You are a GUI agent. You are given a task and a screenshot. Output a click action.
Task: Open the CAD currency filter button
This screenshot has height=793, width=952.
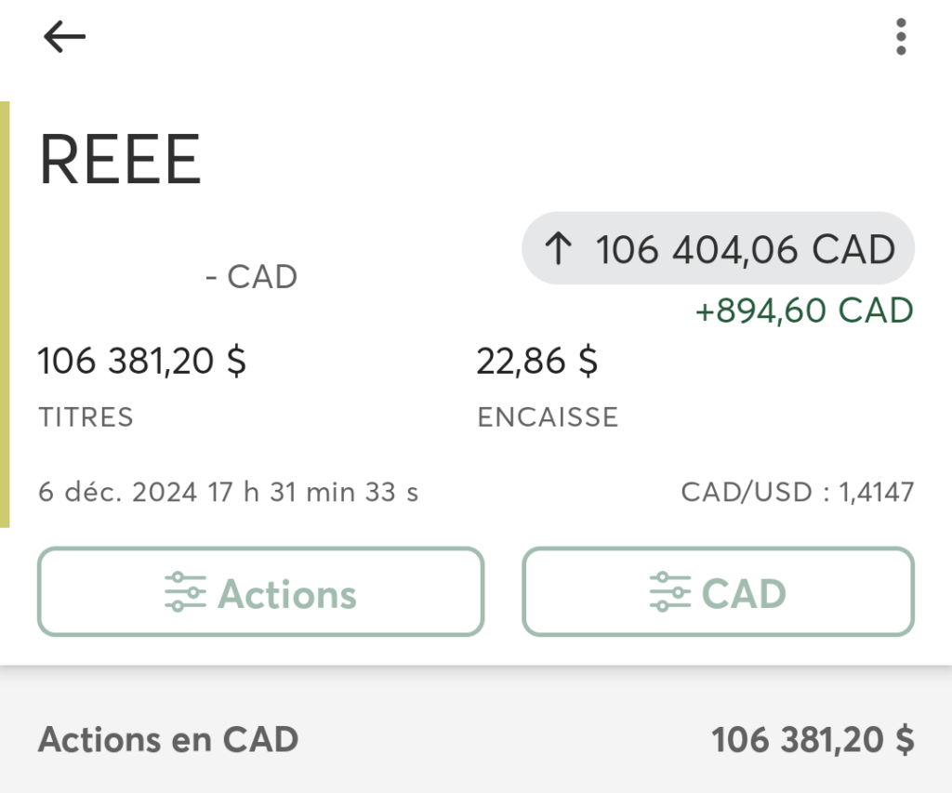719,591
